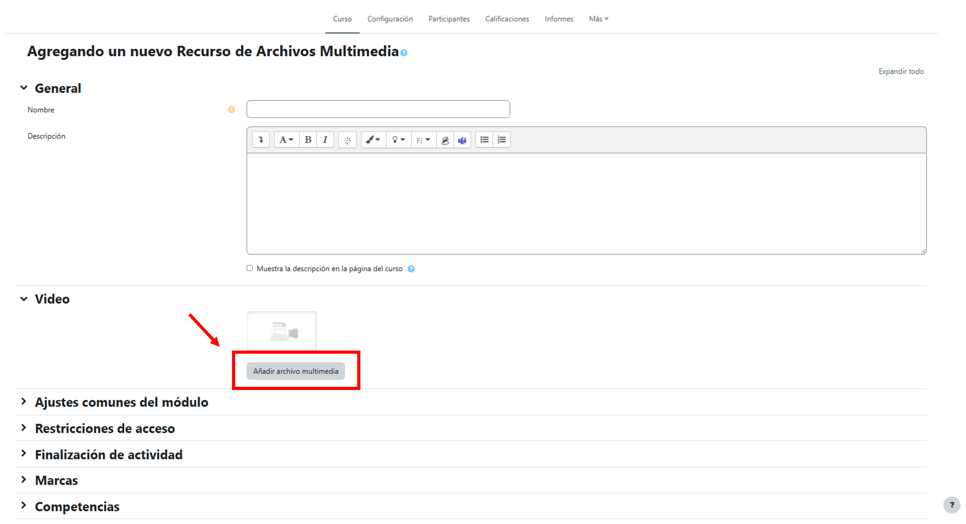Click 'Añadir archivo multimedia' button
This screenshot has width=966, height=524.
(296, 371)
